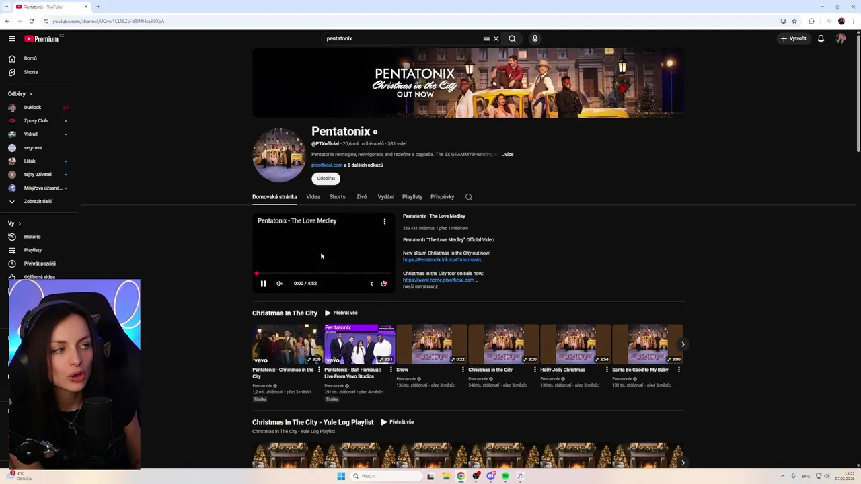The width and height of the screenshot is (861, 484).
Task: Open Bah Humbug Live From Vevo thumbnail
Action: 359,344
